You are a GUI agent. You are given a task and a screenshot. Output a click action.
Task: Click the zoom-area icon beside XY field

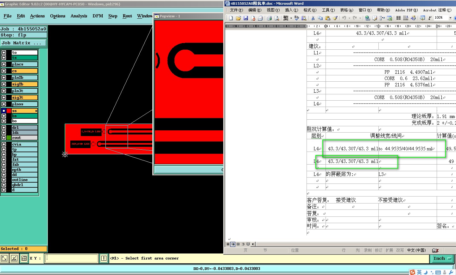[4, 258]
